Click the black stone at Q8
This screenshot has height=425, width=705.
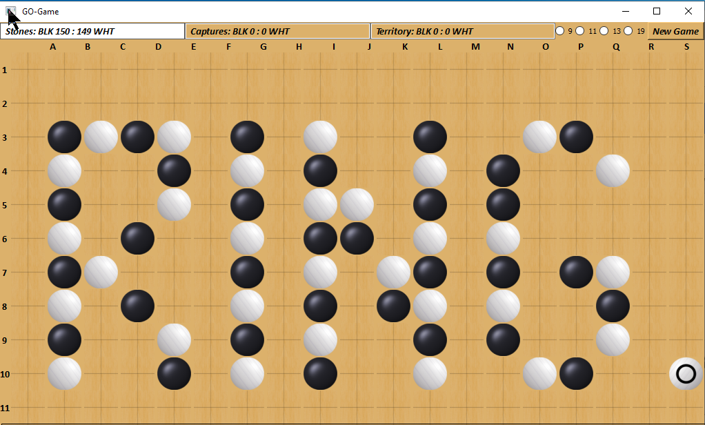[613, 306]
